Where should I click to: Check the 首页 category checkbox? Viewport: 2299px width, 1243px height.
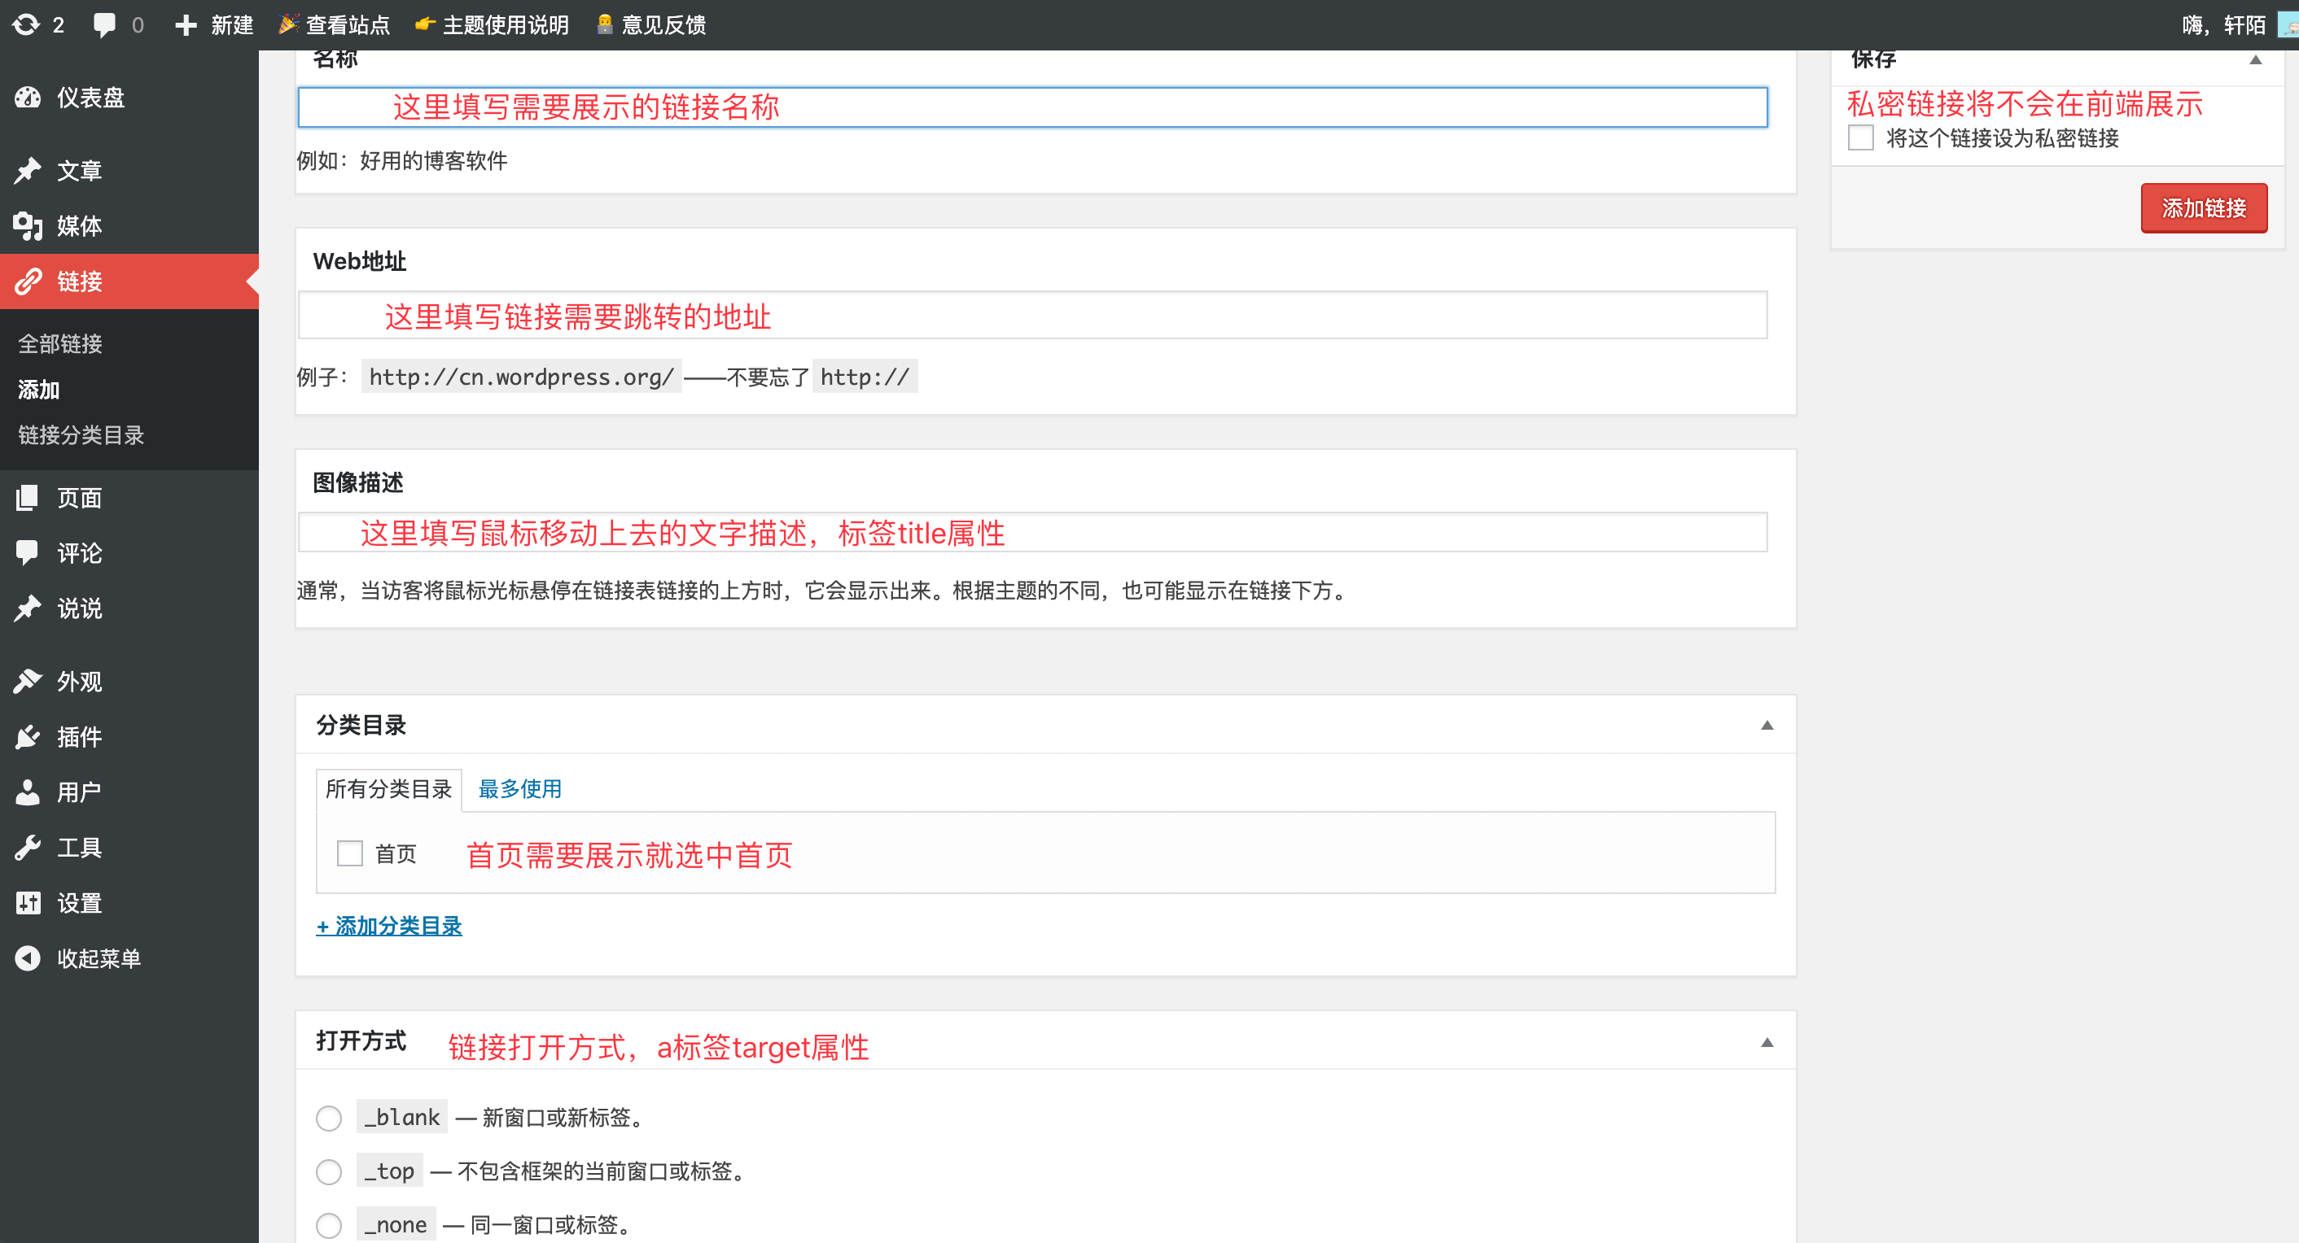349,853
